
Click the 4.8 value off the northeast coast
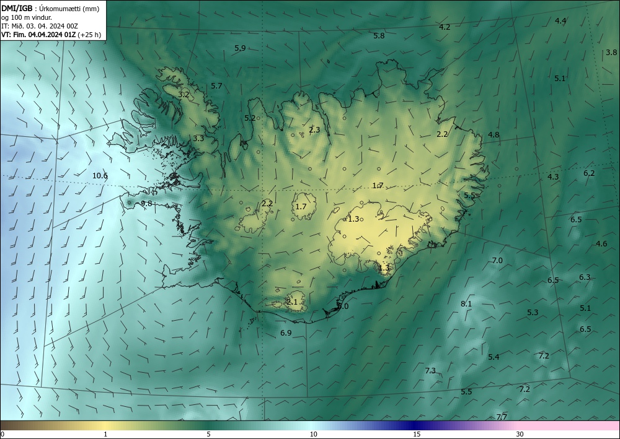pyautogui.click(x=494, y=134)
